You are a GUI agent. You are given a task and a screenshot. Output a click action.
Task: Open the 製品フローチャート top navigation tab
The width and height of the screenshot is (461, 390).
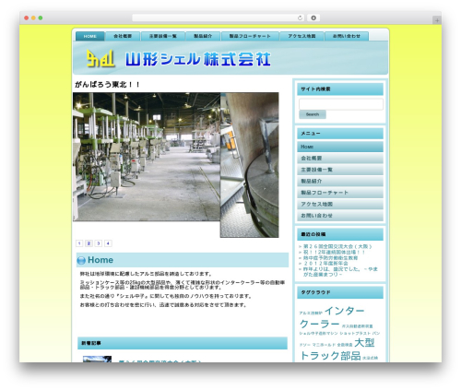pyautogui.click(x=250, y=36)
